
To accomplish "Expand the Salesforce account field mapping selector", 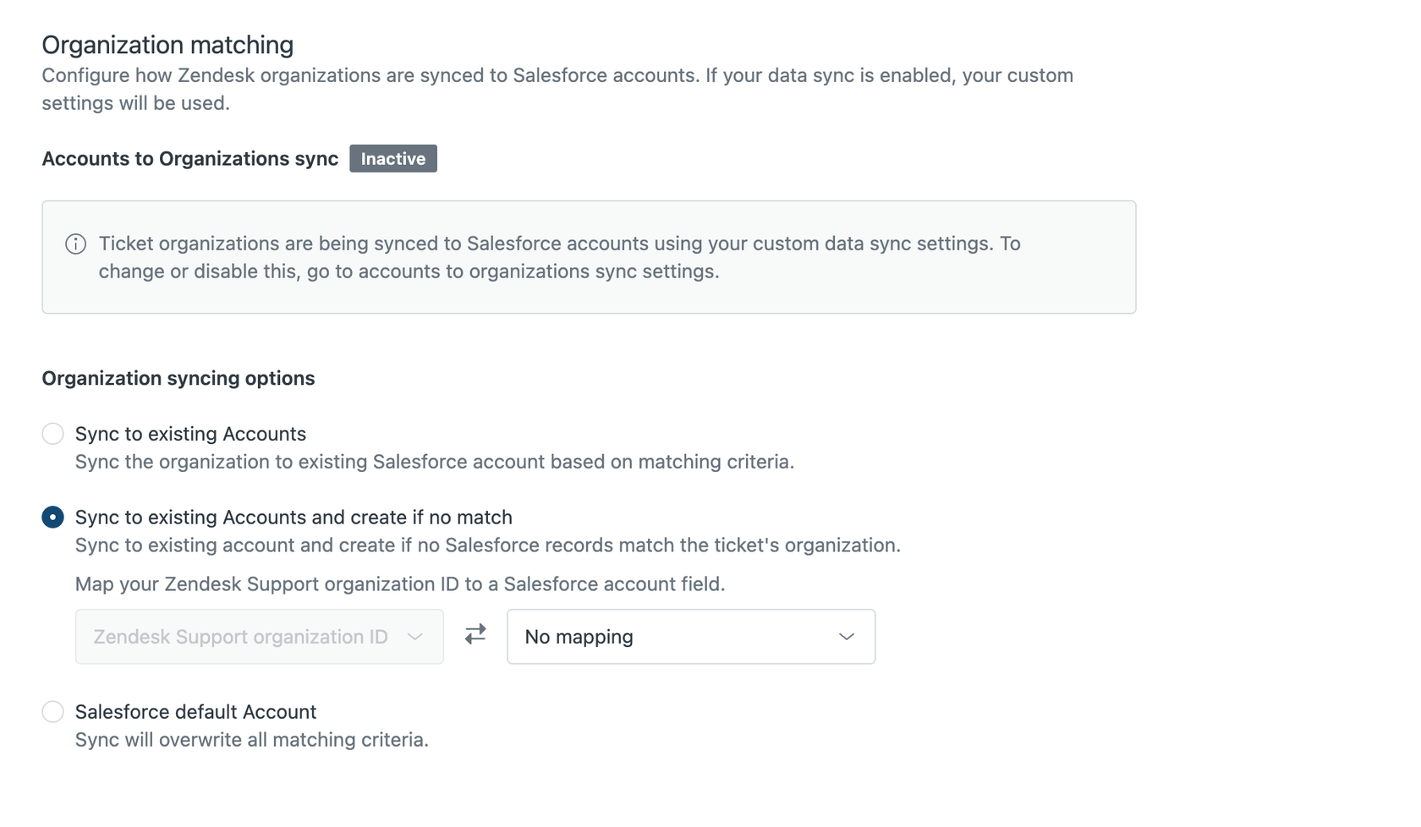I will pyautogui.click(x=690, y=637).
